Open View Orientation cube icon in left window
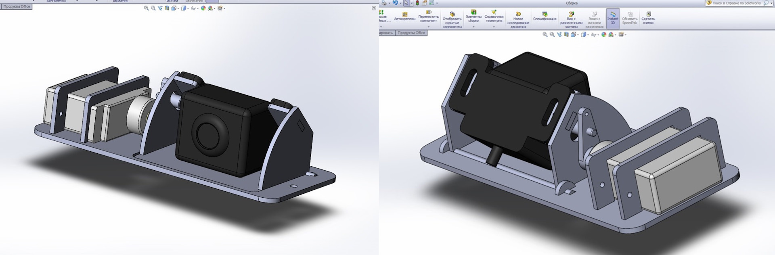Image resolution: width=775 pixels, height=255 pixels. [174, 8]
